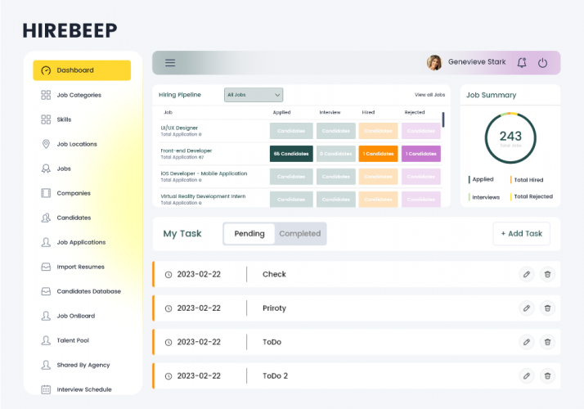Viewport: 584px width, 409px height.
Task: Click the Talent Pool person icon
Action: click(x=46, y=340)
